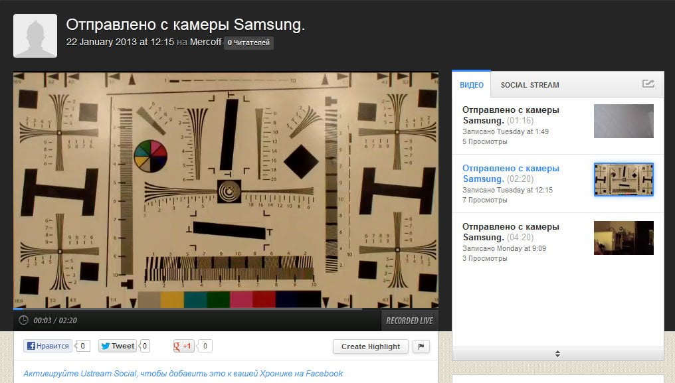Screen dimensions: 675x383
Task: Open the gray thumbnail 01:16 video
Action: pyautogui.click(x=624, y=121)
